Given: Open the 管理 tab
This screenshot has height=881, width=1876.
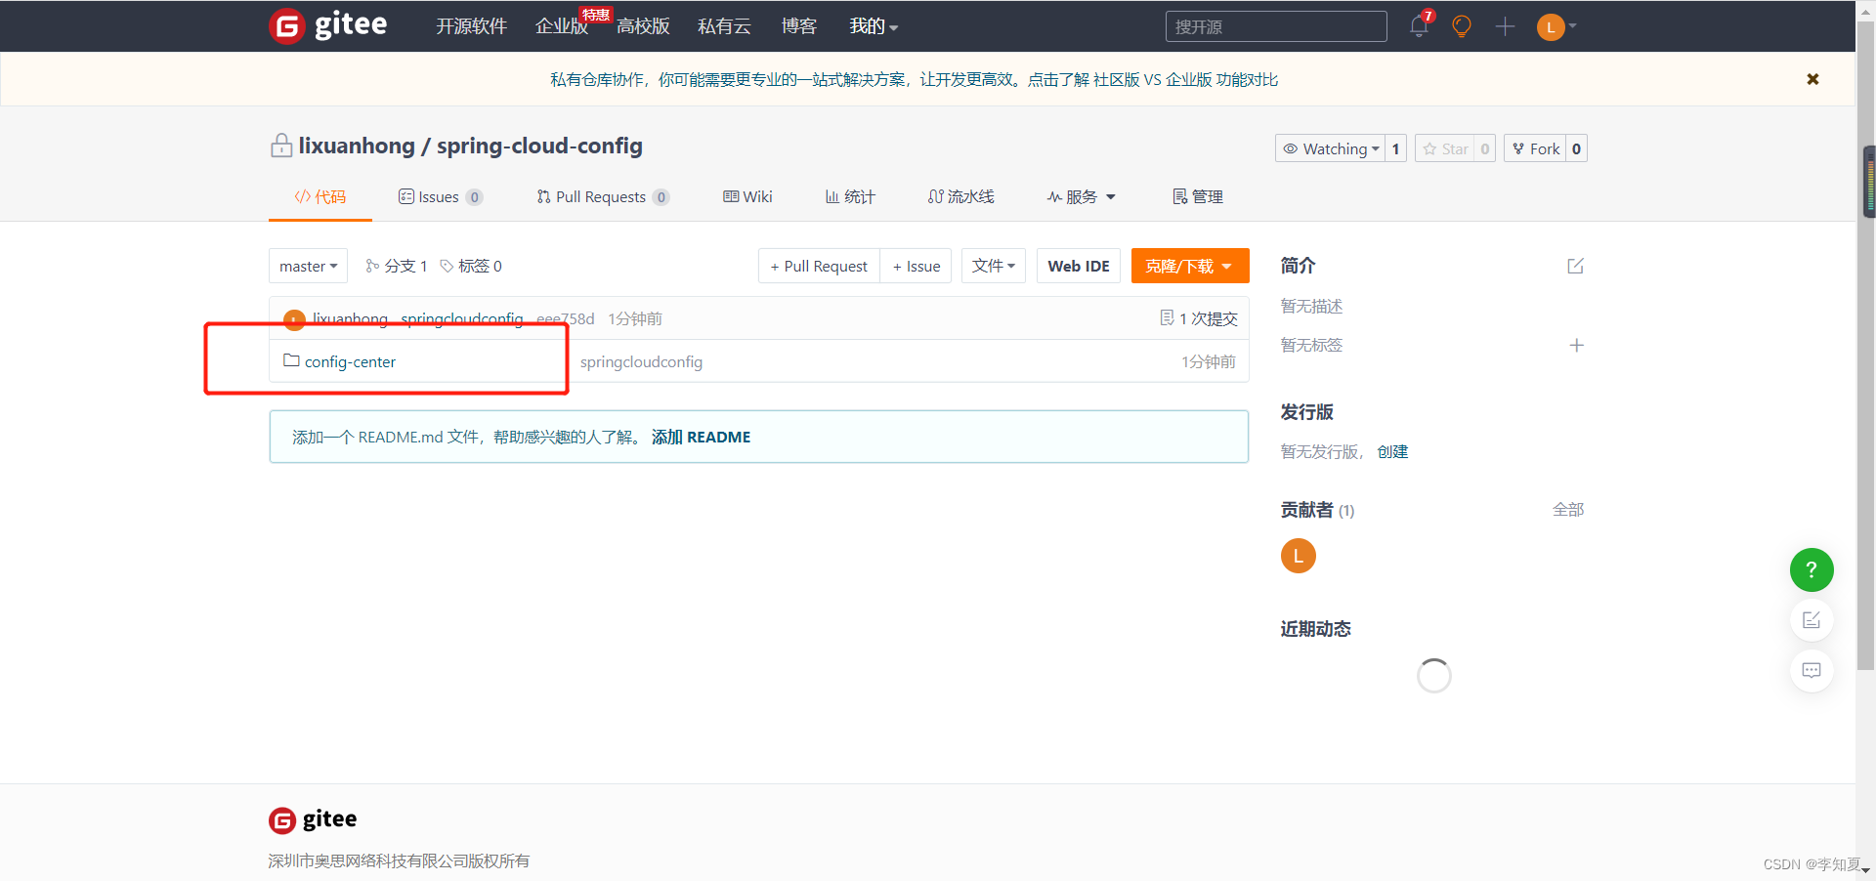Looking at the screenshot, I should point(1198,196).
